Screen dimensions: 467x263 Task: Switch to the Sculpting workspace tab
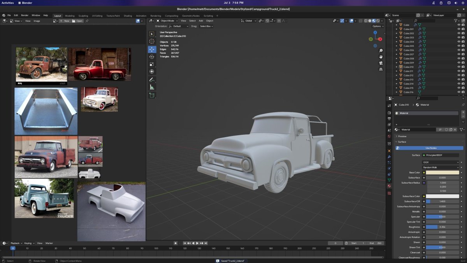[x=83, y=16]
